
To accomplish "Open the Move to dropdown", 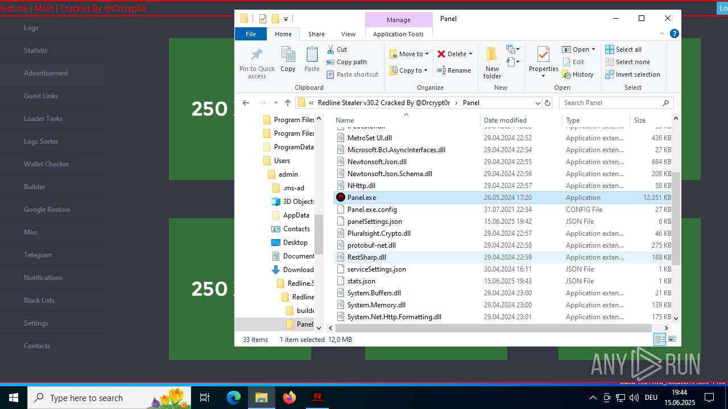I will coord(409,54).
